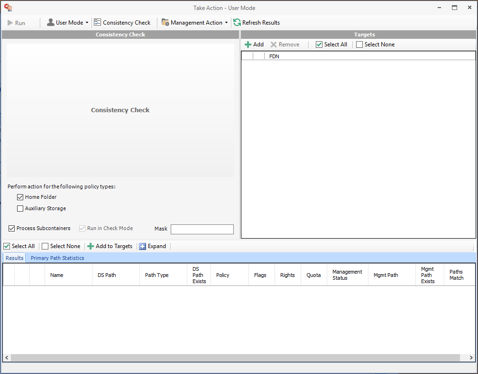Screen dimensions: 478x374
Task: Sort by the Flags column header
Action: pyautogui.click(x=262, y=275)
